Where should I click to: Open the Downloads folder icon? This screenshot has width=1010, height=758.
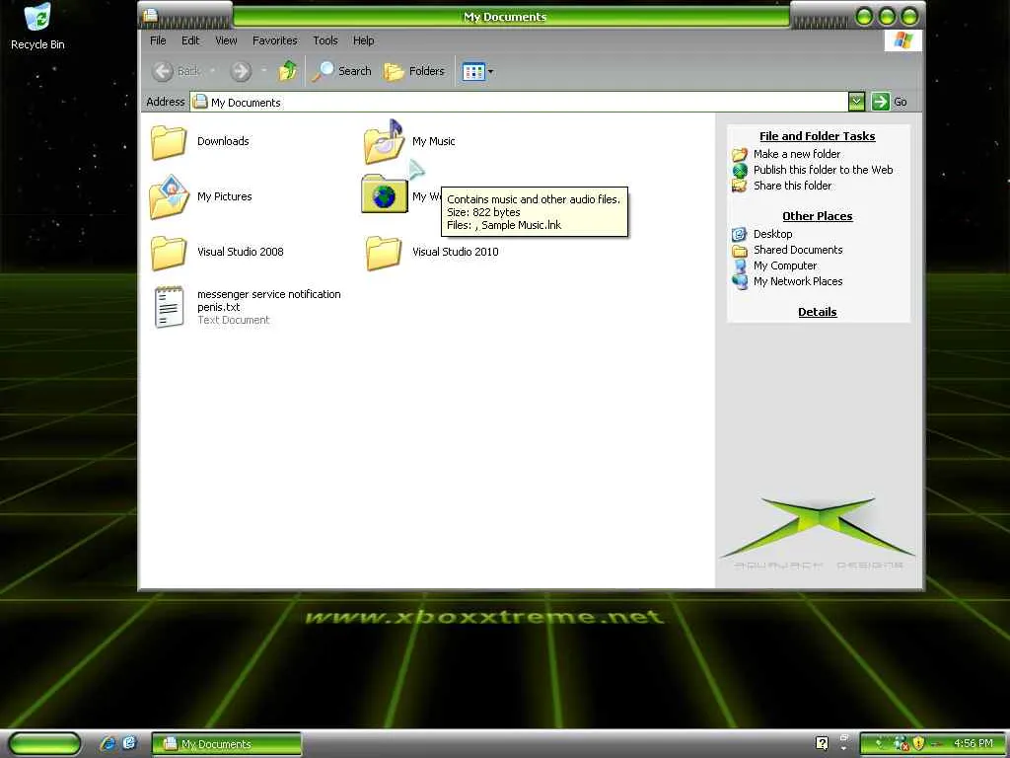coord(168,142)
